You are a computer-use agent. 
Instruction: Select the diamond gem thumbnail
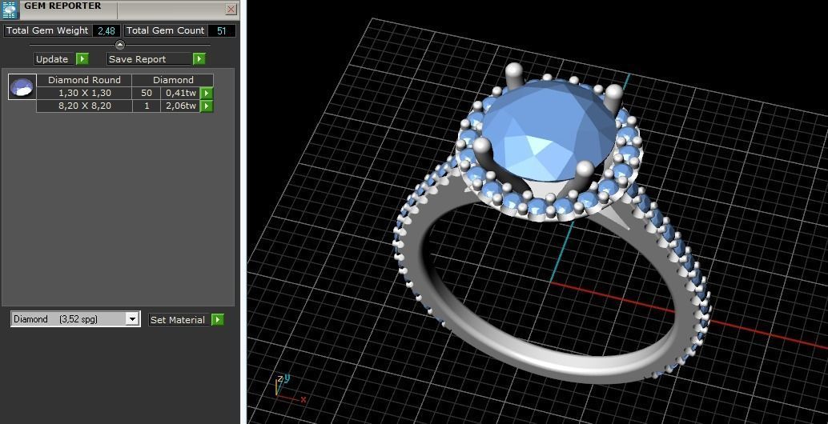coord(22,87)
